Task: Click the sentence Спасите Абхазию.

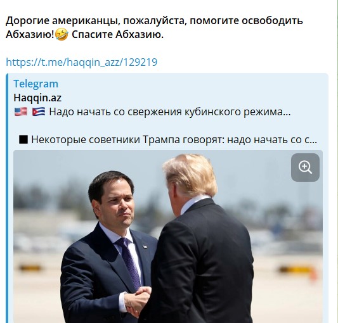Action: [x=117, y=35]
